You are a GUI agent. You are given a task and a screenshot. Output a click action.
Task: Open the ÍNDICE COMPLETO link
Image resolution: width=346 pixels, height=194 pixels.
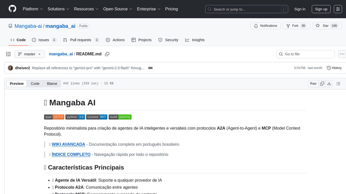click(71, 154)
